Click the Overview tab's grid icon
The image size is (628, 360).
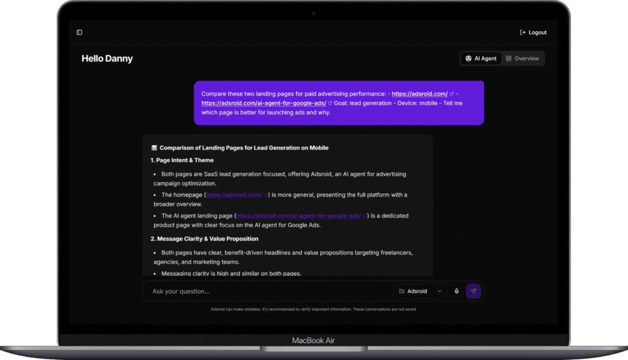click(508, 59)
